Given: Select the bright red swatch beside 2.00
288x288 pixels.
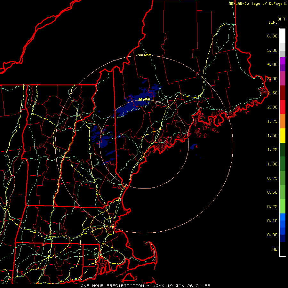Looking at the screenshot, I should coord(283,107).
